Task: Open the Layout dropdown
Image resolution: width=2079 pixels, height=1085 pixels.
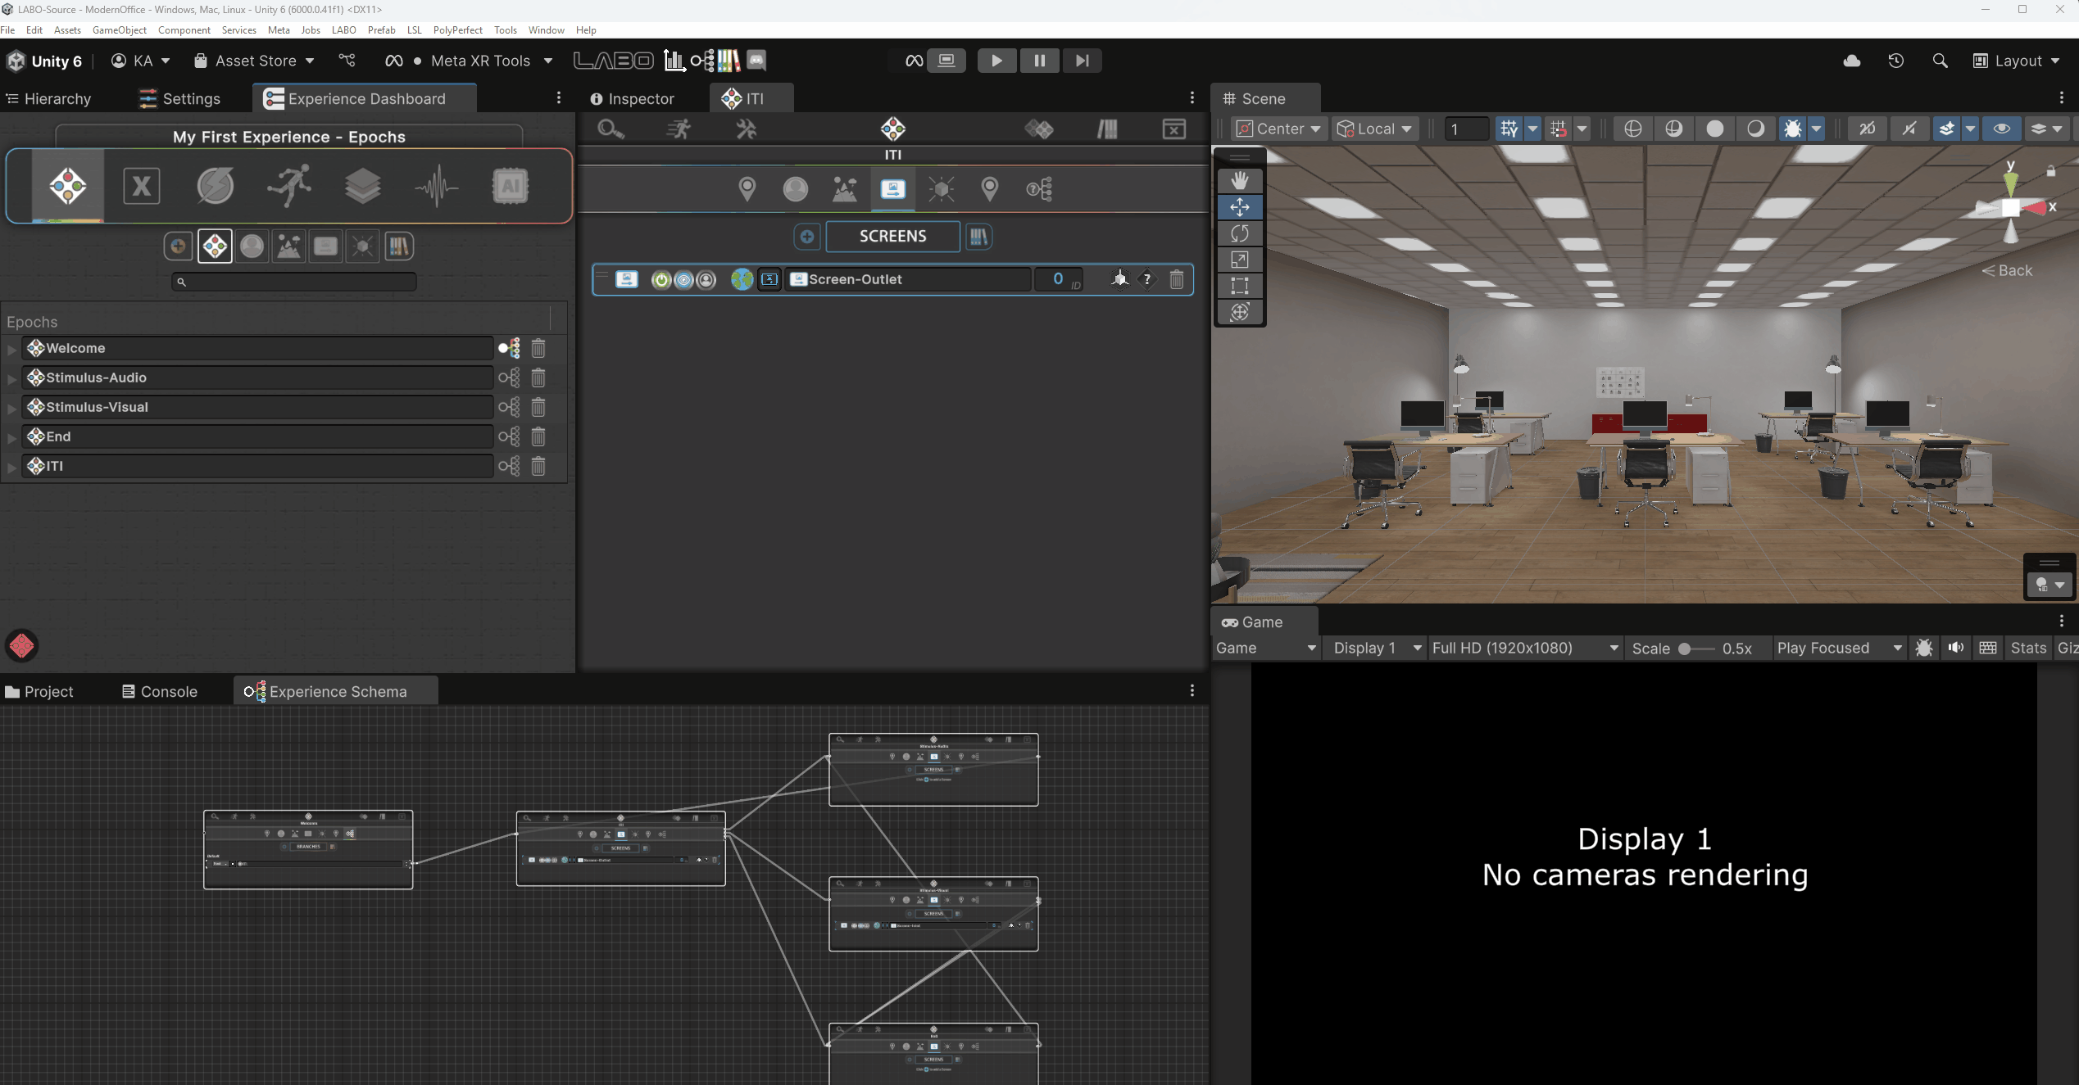Action: (x=2017, y=61)
